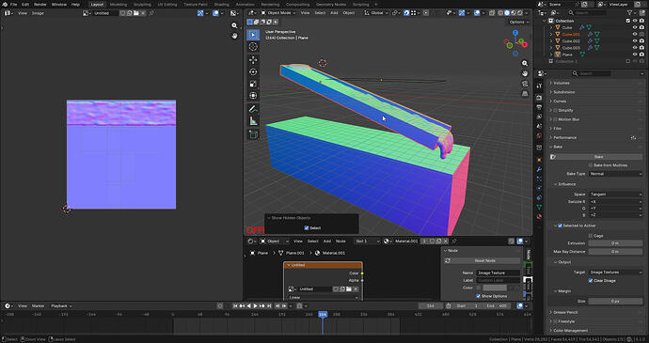Viewport: 649px width, 343px height.
Task: Hide the Plane object using its eye icon
Action: point(635,55)
